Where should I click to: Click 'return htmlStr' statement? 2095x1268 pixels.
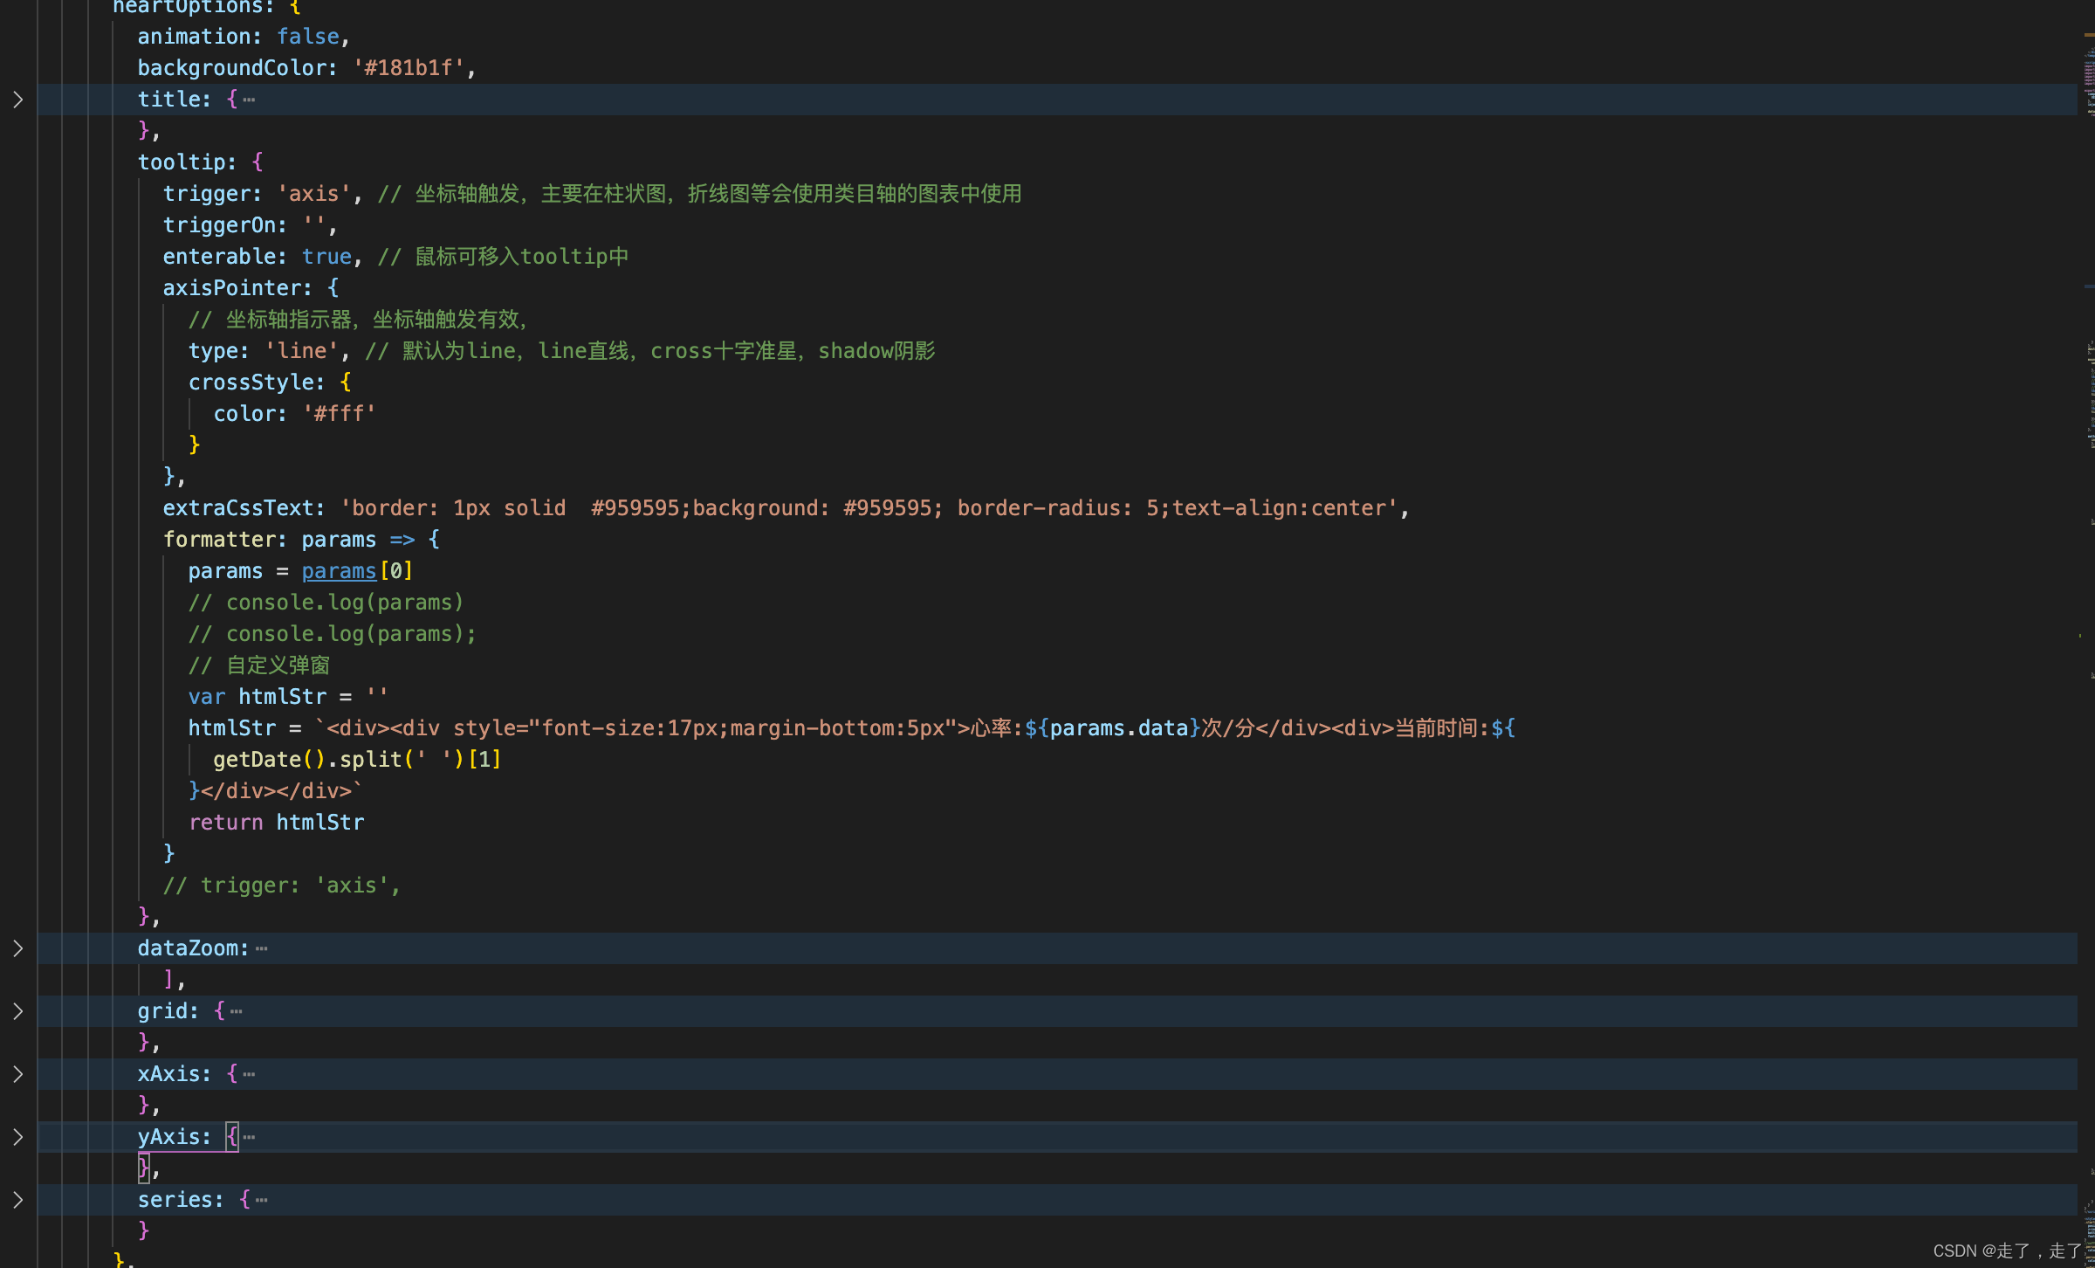pos(276,823)
